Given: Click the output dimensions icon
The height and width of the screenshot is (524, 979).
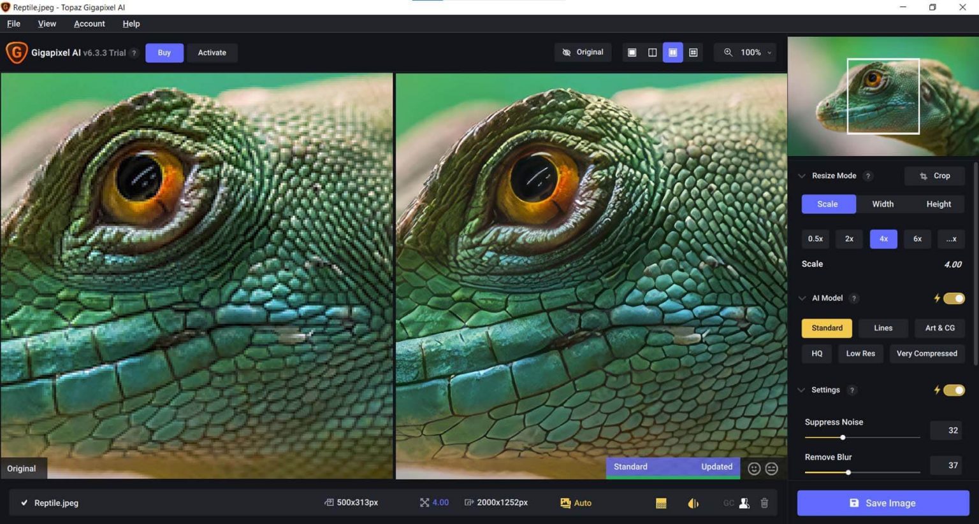Looking at the screenshot, I should [x=469, y=502].
